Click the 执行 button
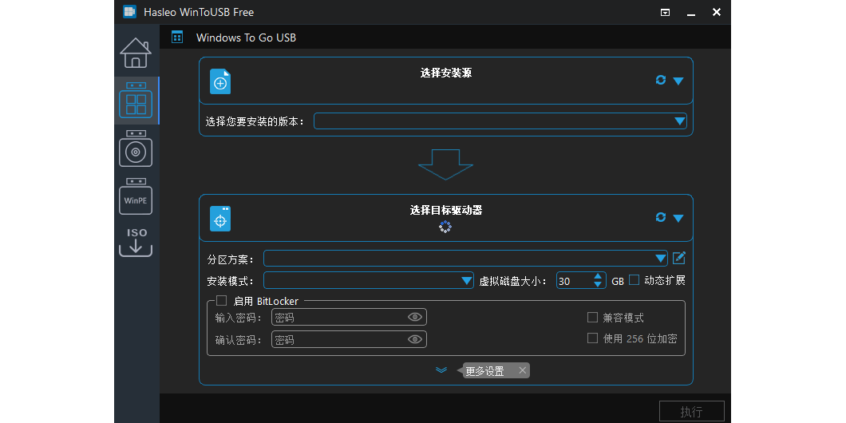The width and height of the screenshot is (846, 423). point(691,411)
